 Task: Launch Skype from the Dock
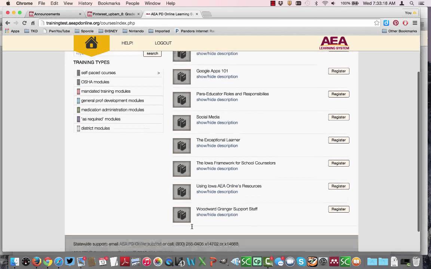pos(301,262)
